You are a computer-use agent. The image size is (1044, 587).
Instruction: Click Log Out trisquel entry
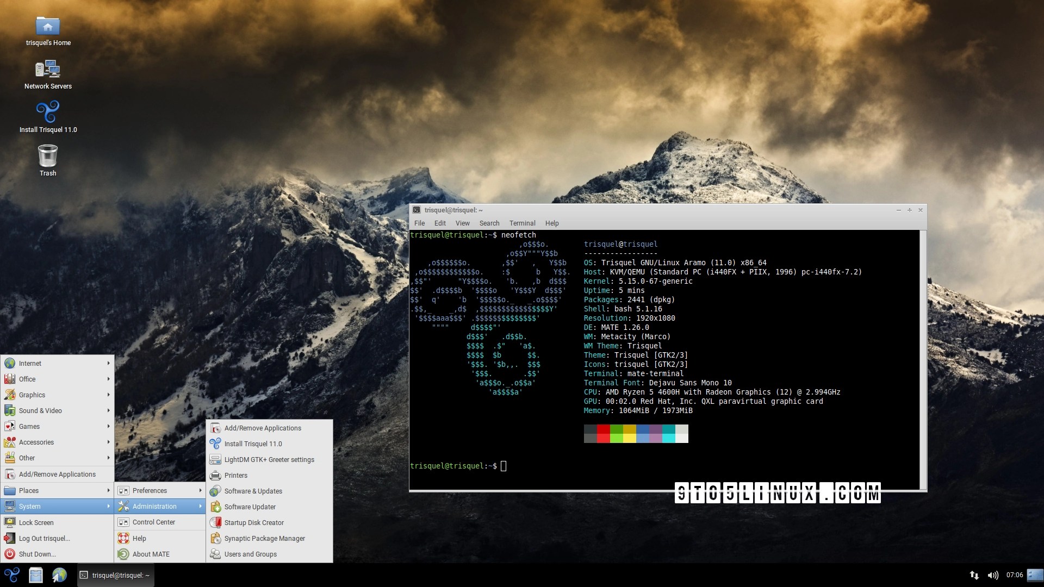click(44, 538)
